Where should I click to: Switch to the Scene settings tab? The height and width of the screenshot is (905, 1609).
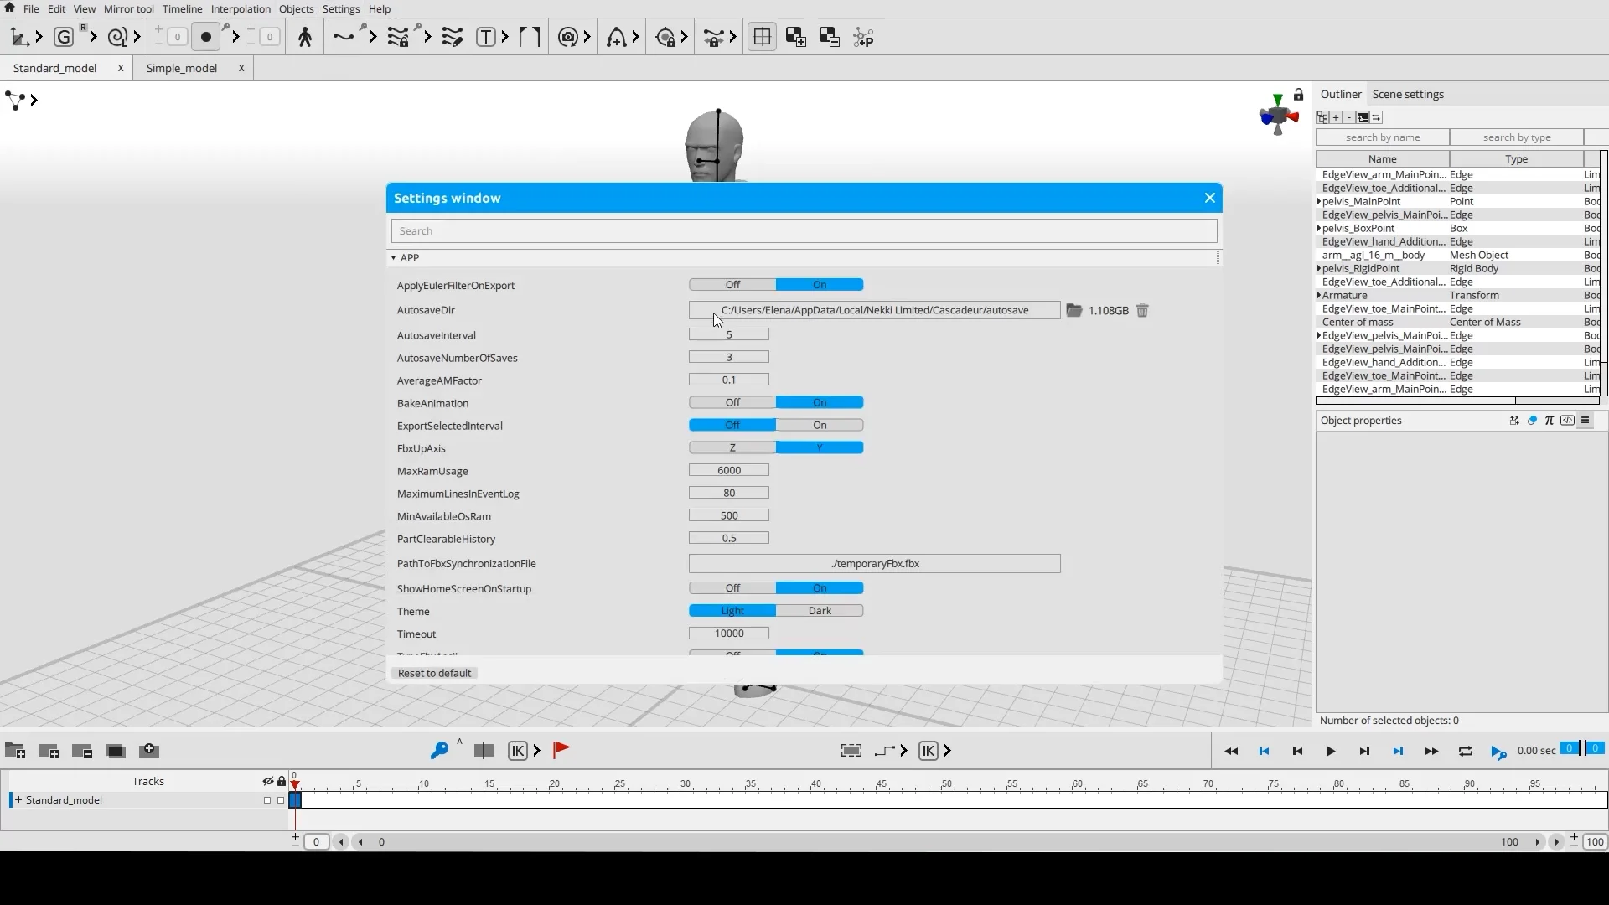tap(1408, 95)
